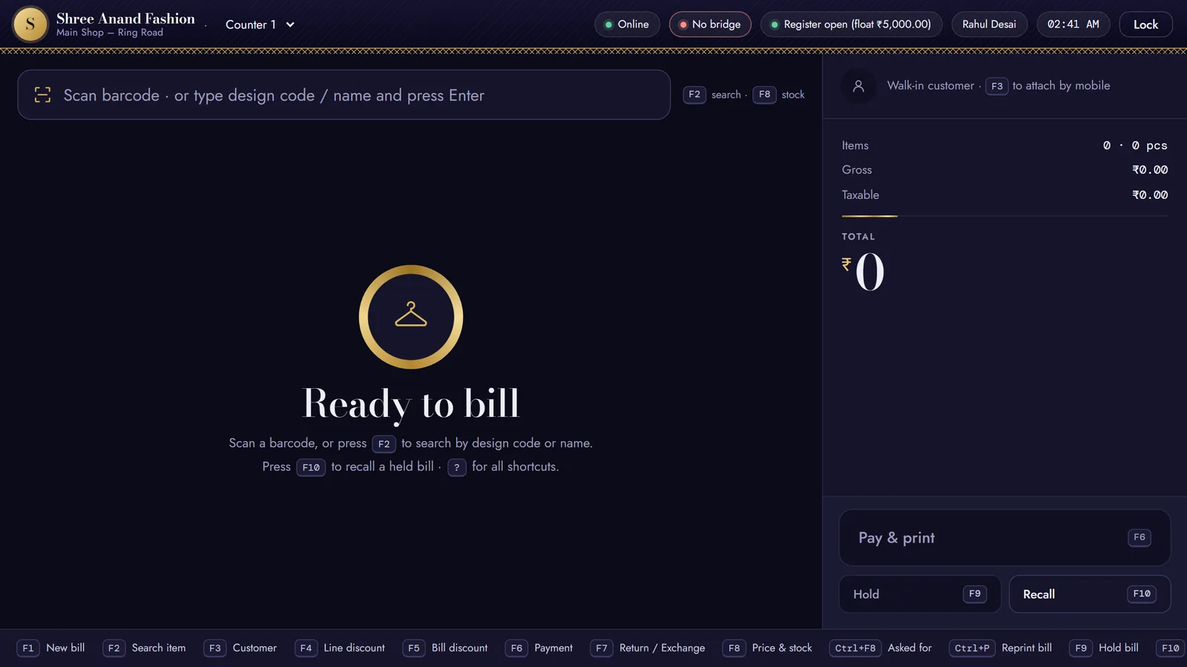Click the Register open float status
Image resolution: width=1187 pixels, height=667 pixels.
coord(851,24)
